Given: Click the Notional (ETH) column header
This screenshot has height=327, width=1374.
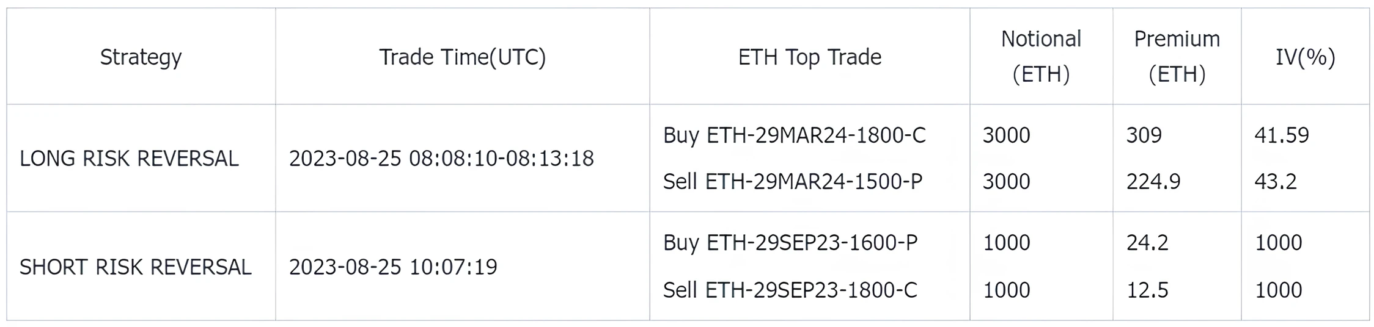Looking at the screenshot, I should point(1041,57).
